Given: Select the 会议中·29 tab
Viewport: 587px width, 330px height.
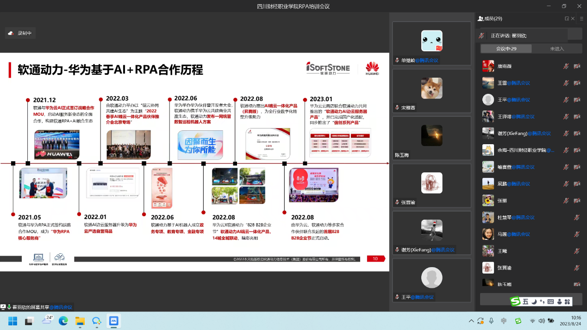Looking at the screenshot, I should tap(506, 49).
